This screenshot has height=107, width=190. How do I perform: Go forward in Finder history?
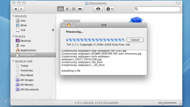(x=22, y=9)
